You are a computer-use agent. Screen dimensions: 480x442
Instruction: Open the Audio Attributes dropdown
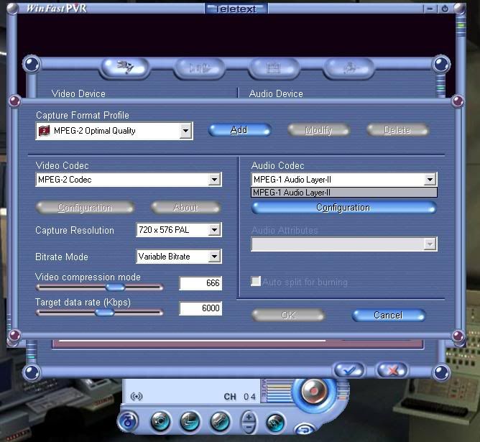tap(430, 244)
